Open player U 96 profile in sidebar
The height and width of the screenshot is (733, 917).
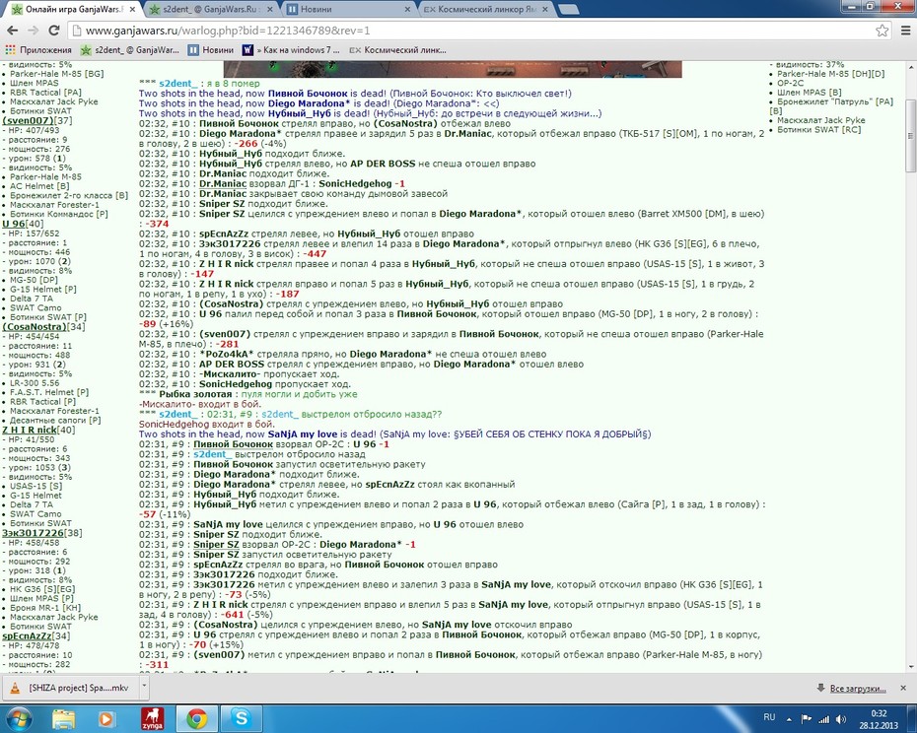[x=14, y=224]
